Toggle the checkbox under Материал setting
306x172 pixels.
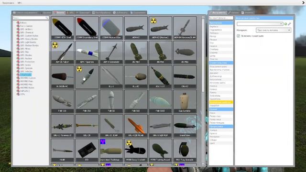pos(238,36)
